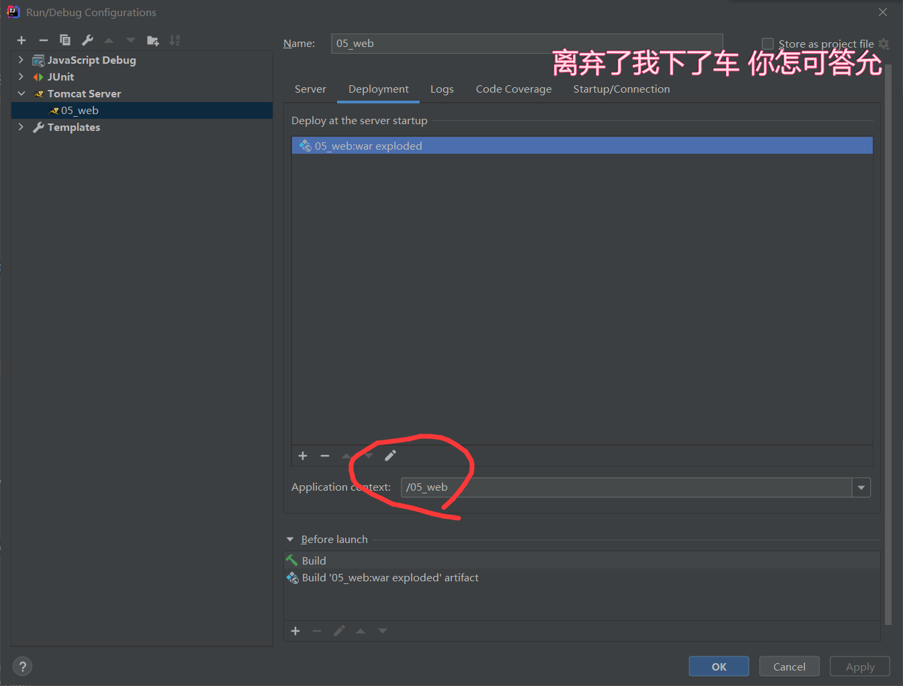Remove artifact from deploy list
Image resolution: width=903 pixels, height=686 pixels.
coord(325,456)
